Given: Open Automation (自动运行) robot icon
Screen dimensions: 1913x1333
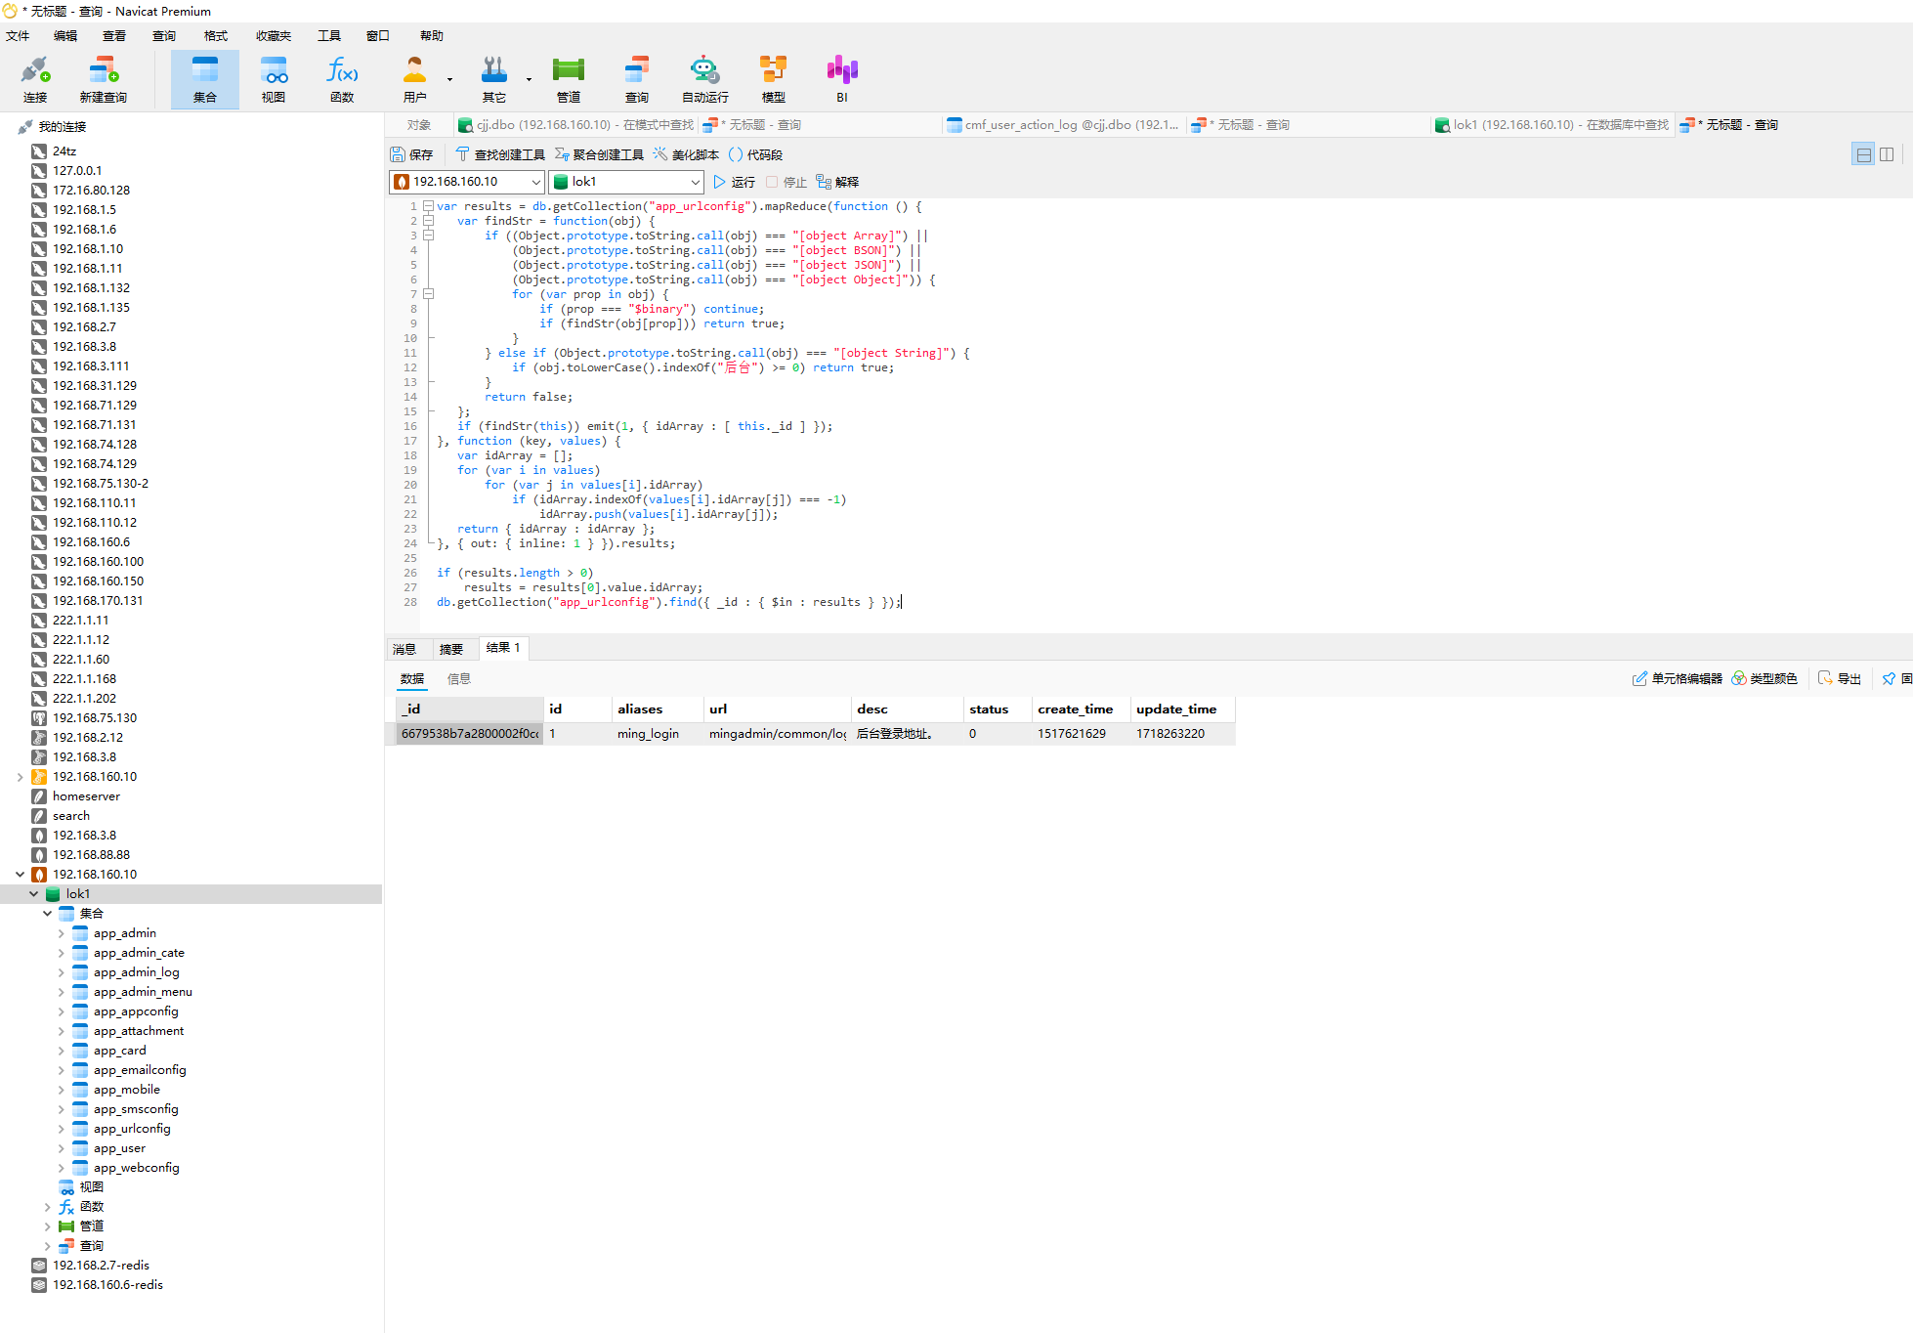Looking at the screenshot, I should tap(704, 79).
